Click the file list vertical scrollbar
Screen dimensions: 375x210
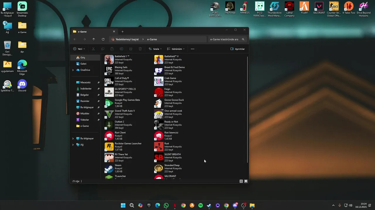[248, 109]
